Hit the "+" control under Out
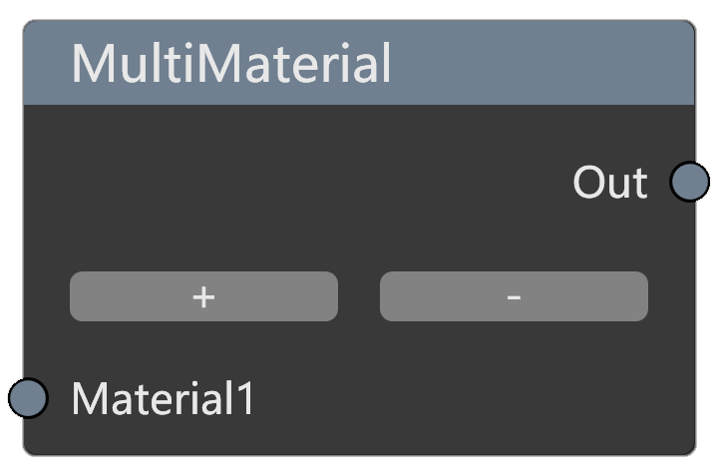 point(203,296)
